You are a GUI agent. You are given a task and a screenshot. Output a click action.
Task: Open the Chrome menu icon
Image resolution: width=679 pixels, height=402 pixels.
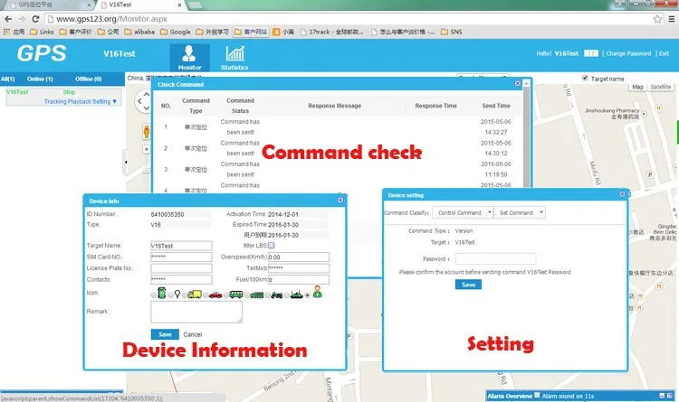coord(671,19)
